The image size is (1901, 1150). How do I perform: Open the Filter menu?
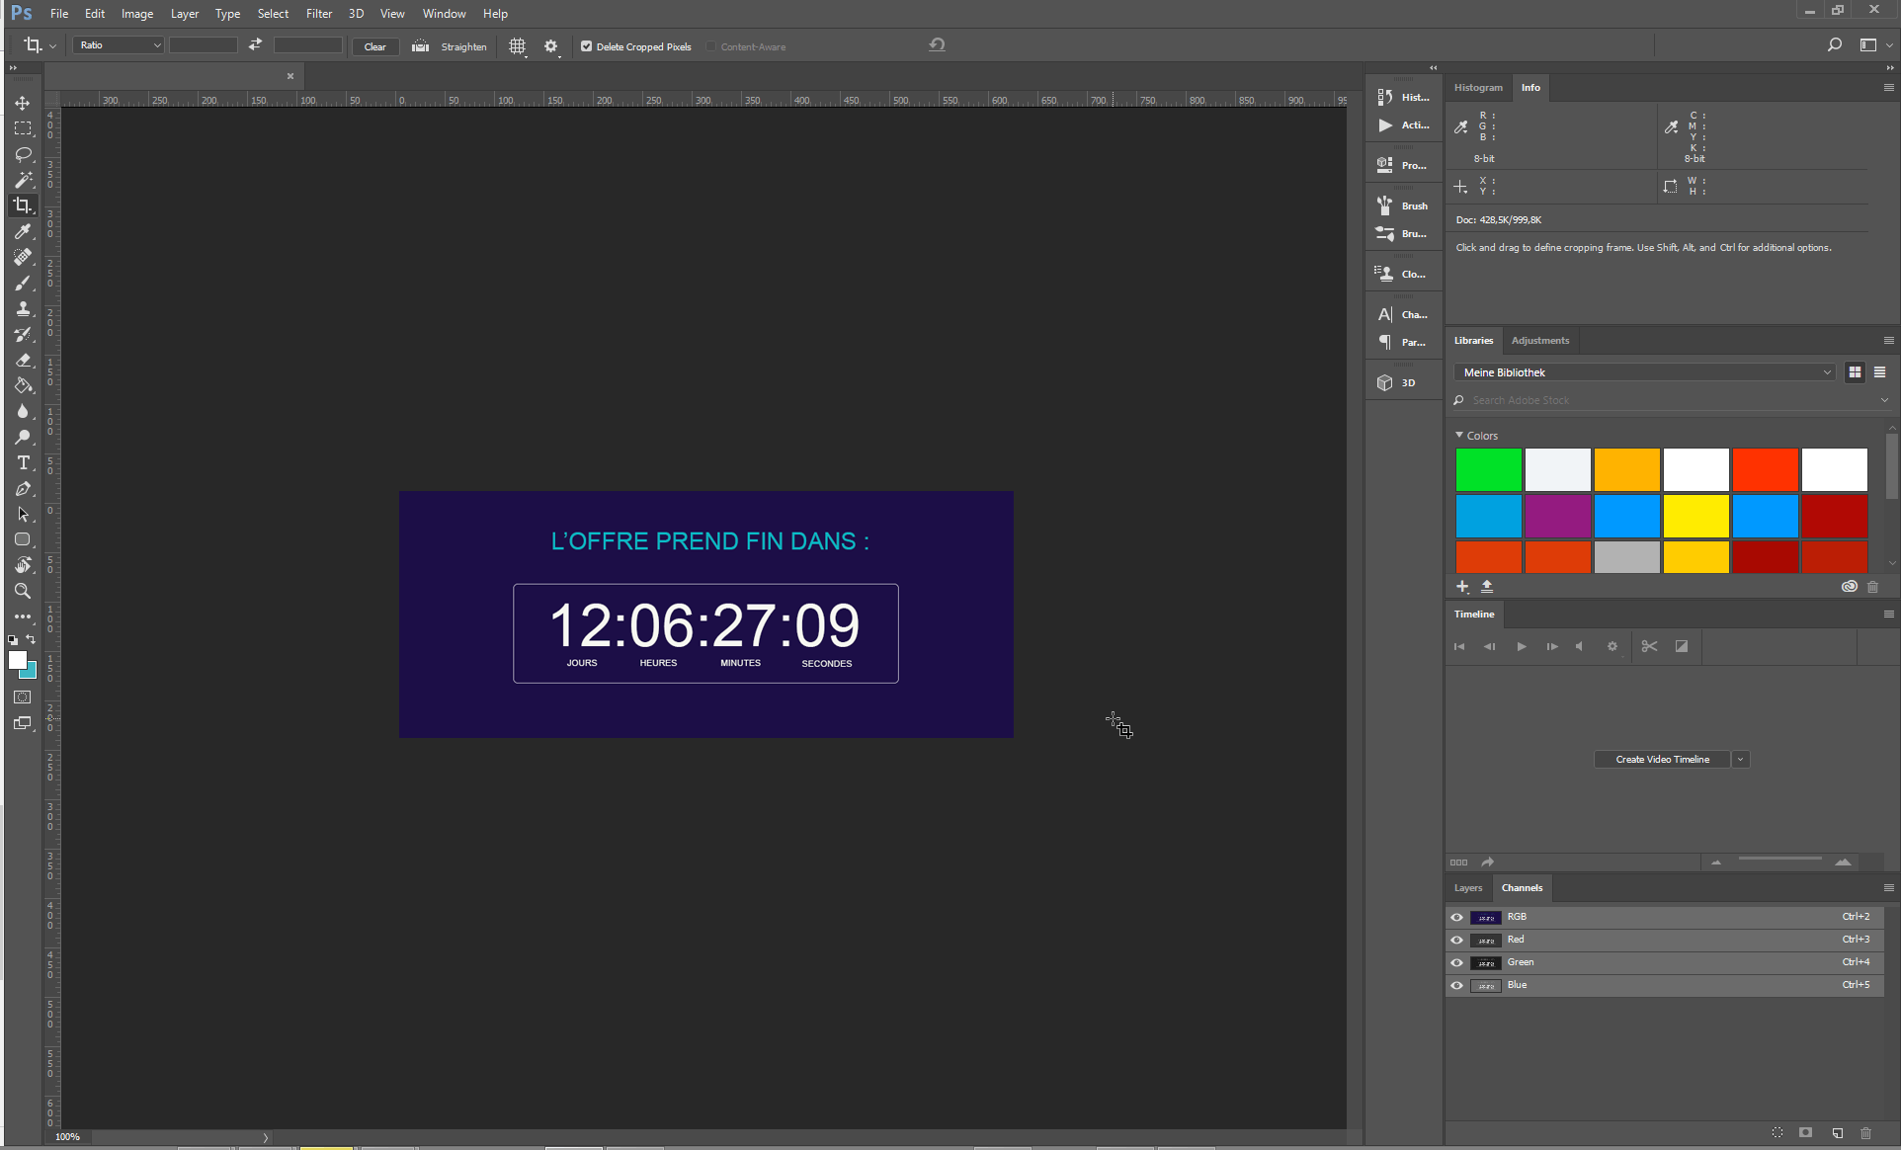point(318,14)
